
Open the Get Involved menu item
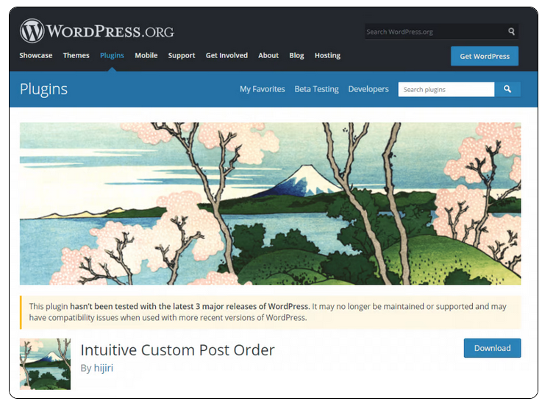(x=227, y=55)
